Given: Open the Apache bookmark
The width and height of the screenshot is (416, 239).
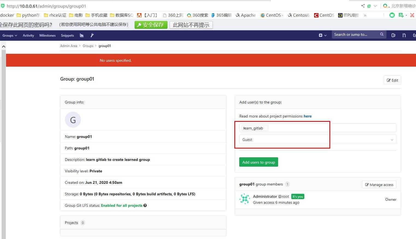Looking at the screenshot, I should point(246,15).
